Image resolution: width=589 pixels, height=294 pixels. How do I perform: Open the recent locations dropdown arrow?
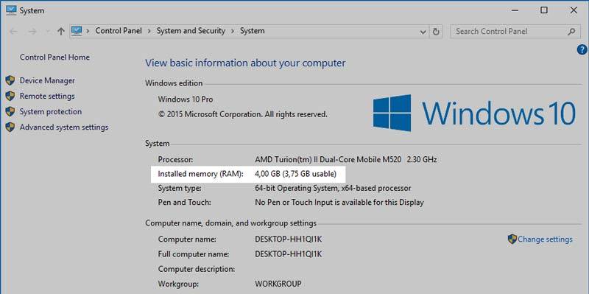coord(47,32)
